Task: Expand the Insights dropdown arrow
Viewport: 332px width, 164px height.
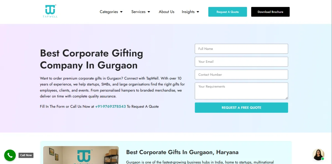Action: [x=198, y=12]
